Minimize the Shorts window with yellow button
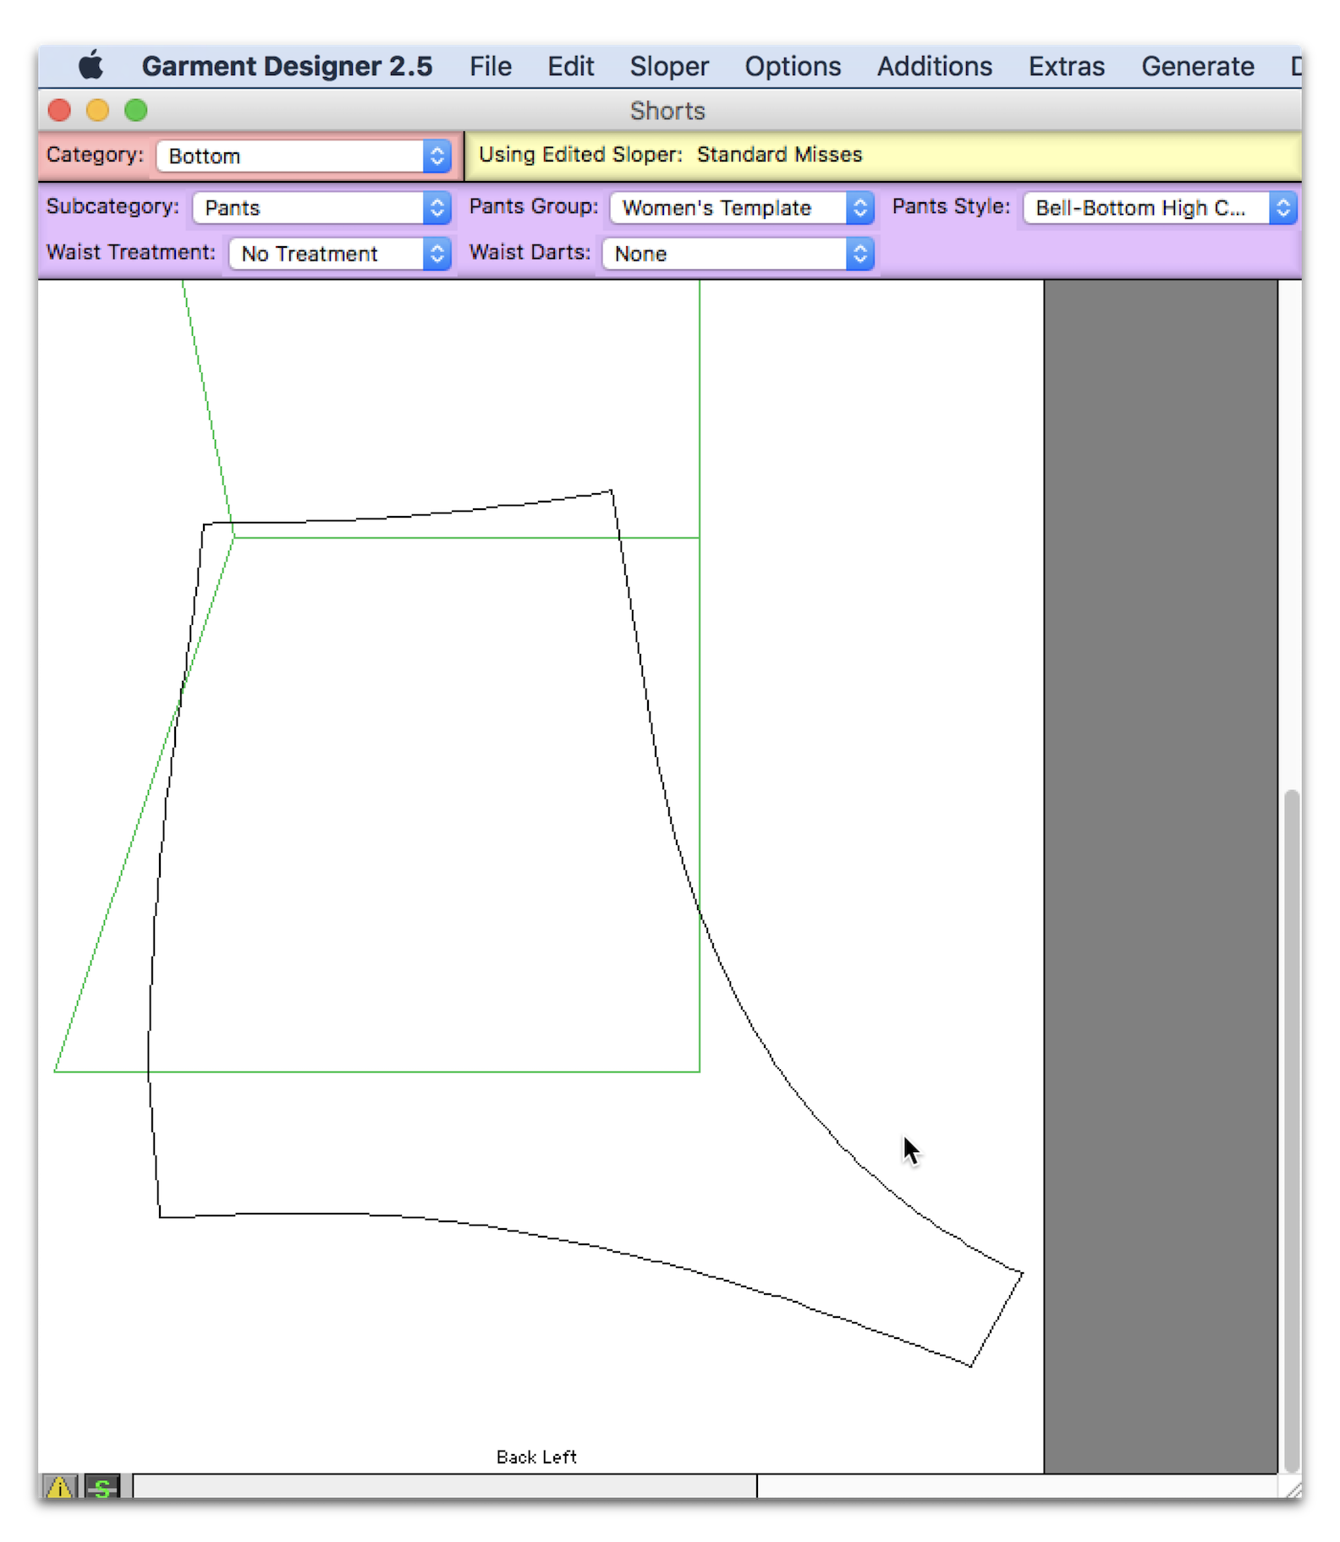This screenshot has width=1340, height=1542. [98, 111]
